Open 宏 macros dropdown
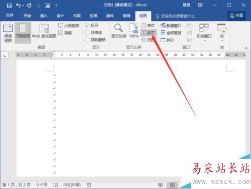 [x=222, y=33]
